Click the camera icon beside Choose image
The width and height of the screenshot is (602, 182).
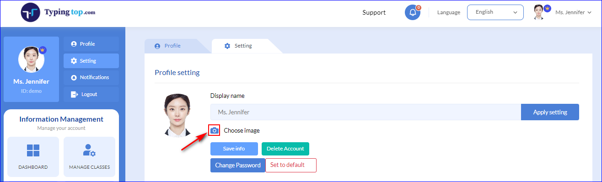(214, 130)
